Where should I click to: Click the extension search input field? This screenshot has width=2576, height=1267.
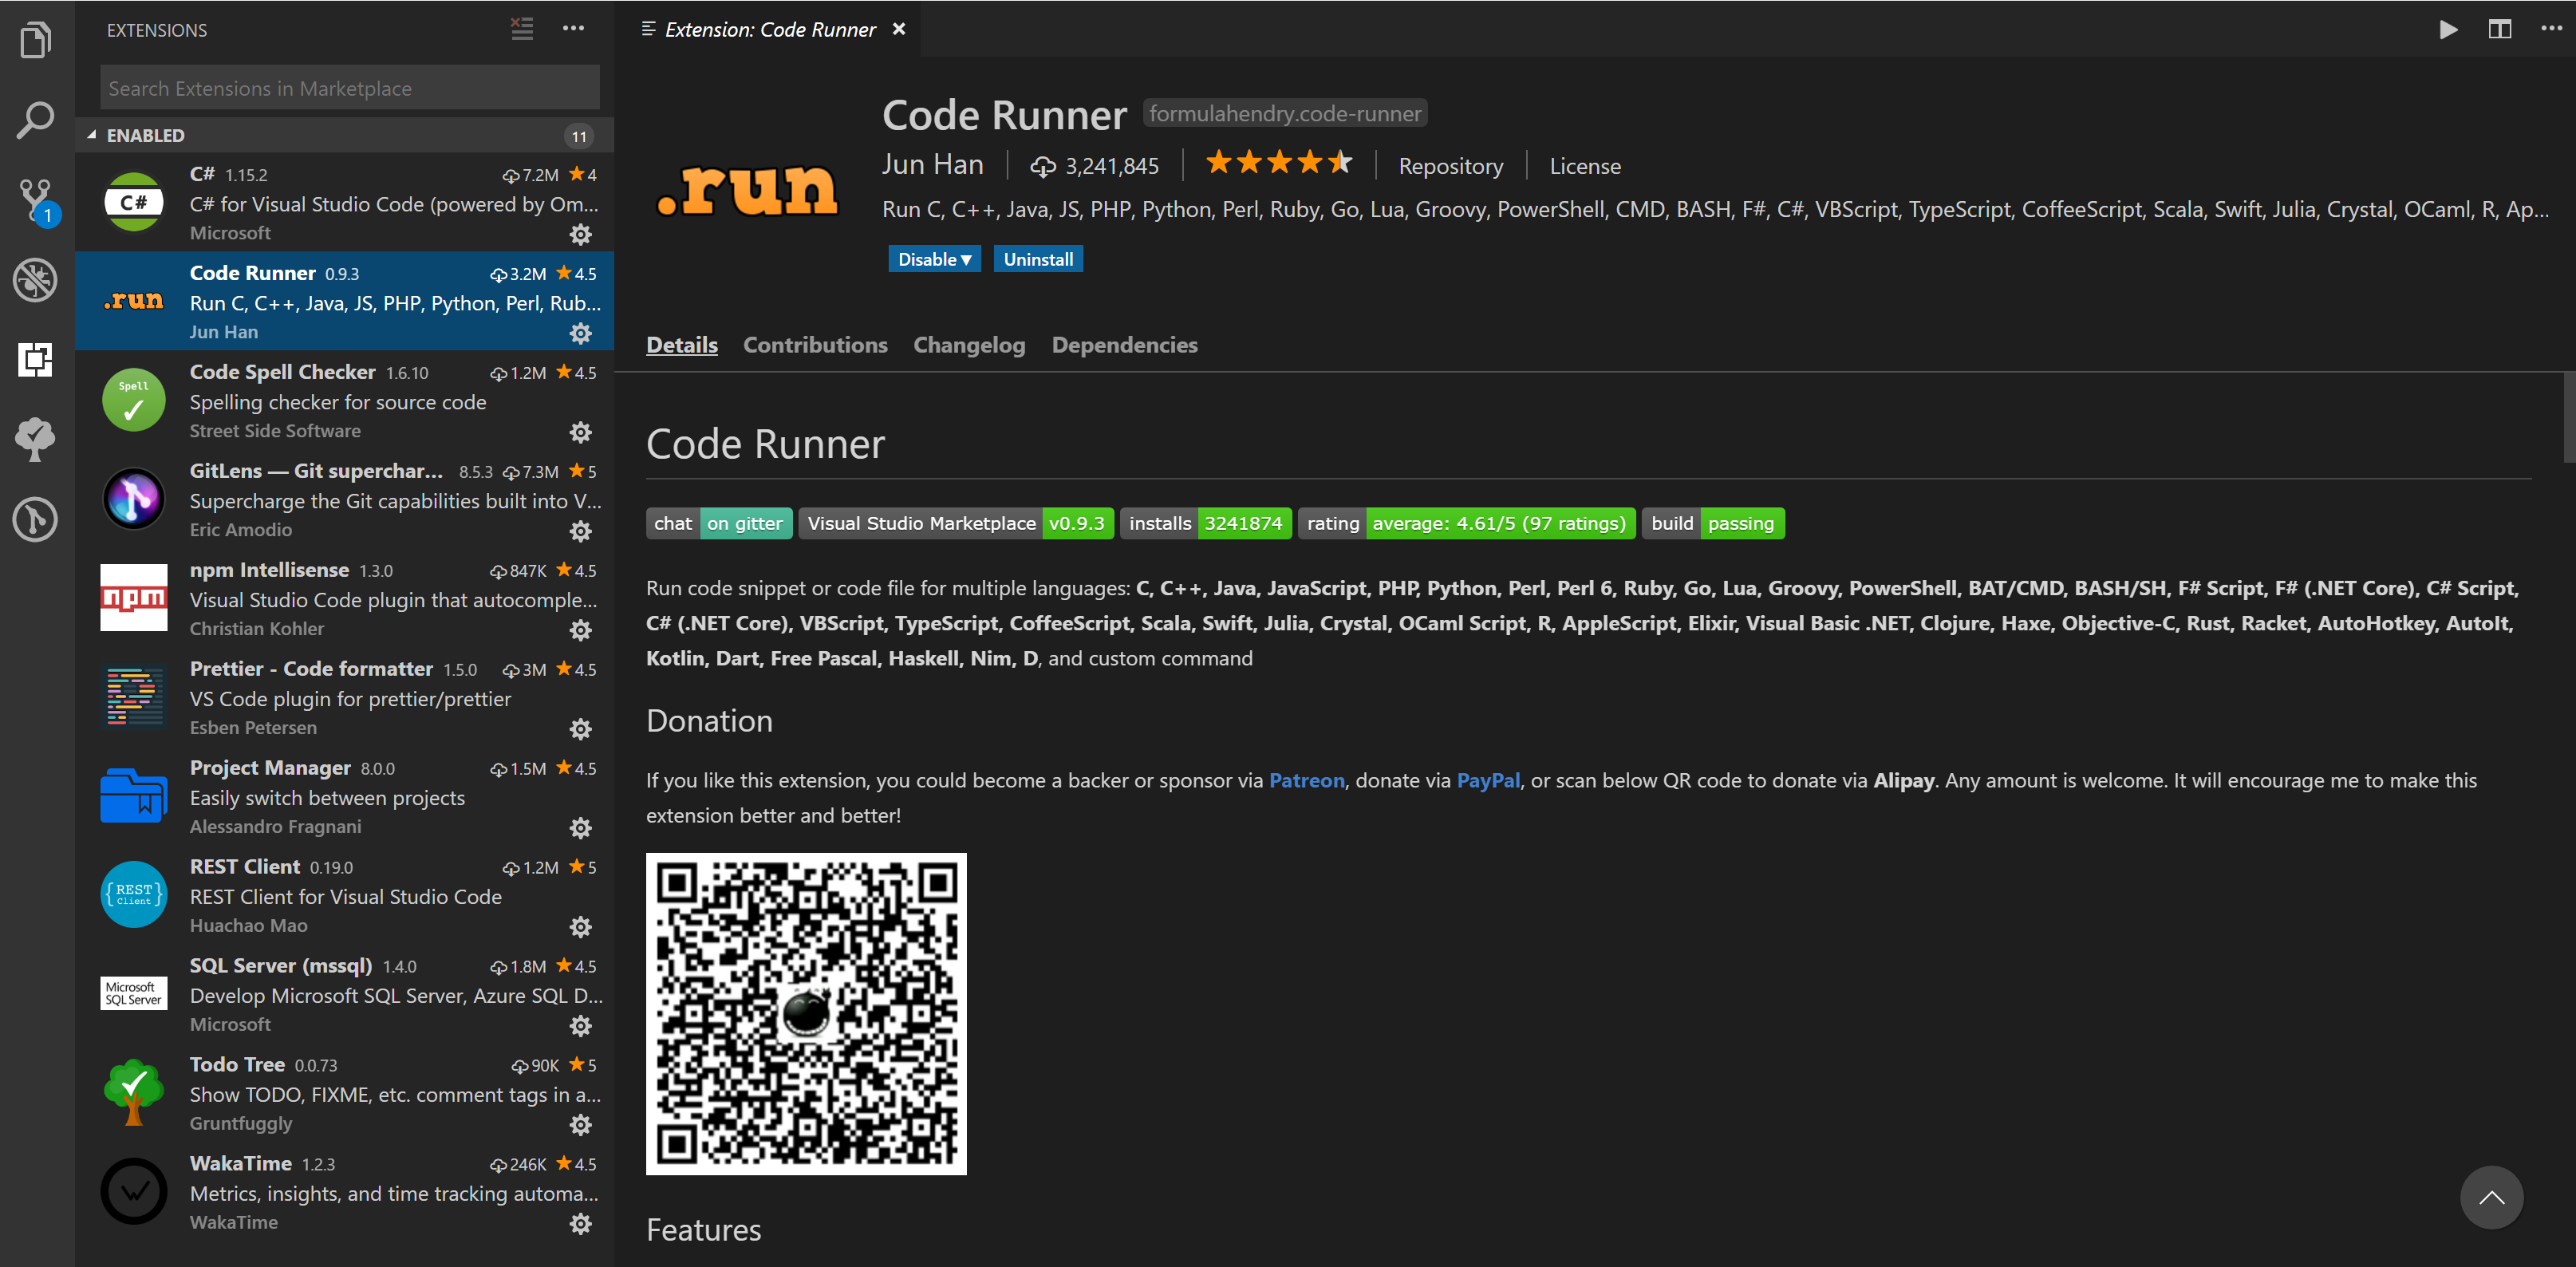point(349,88)
